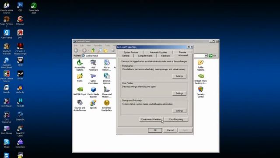Select Internet Options in Control Panel
This screenshot has height=158, width=280.
coord(107,79)
